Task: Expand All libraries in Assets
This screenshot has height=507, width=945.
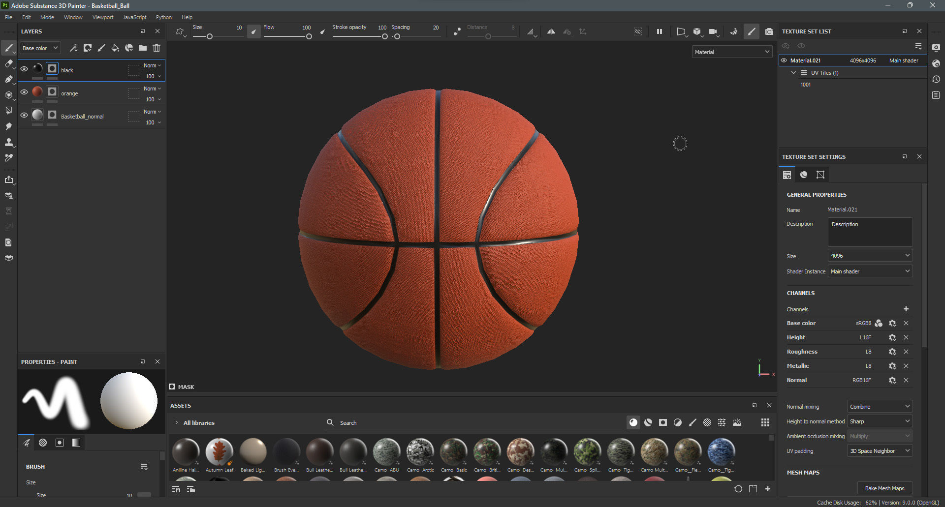Action: 177,422
